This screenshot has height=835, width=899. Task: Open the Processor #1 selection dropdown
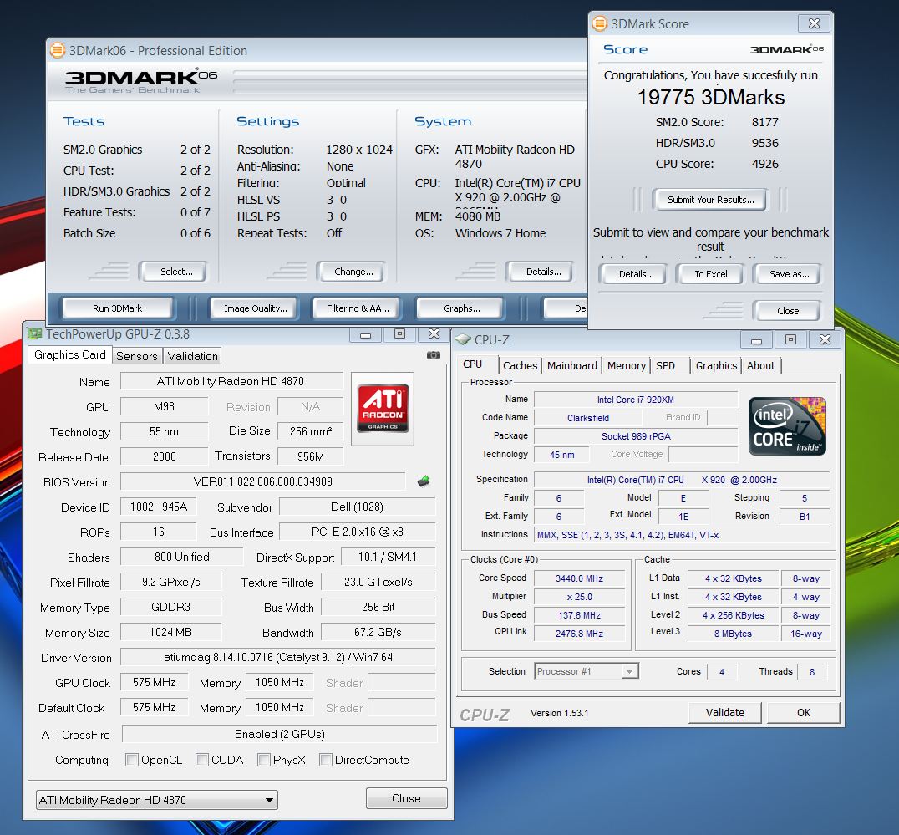pos(587,671)
